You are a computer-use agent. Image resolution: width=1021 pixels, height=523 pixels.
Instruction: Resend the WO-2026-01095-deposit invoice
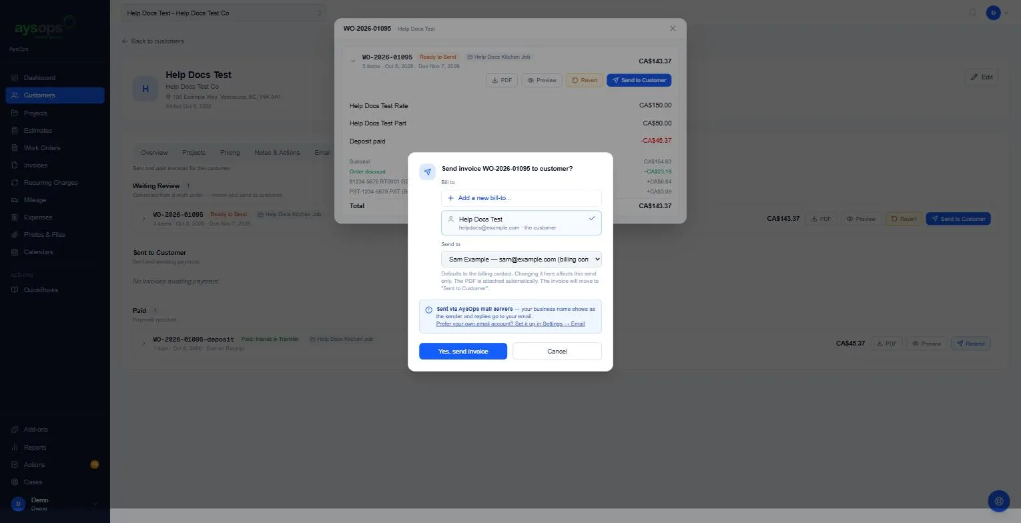[x=971, y=344]
